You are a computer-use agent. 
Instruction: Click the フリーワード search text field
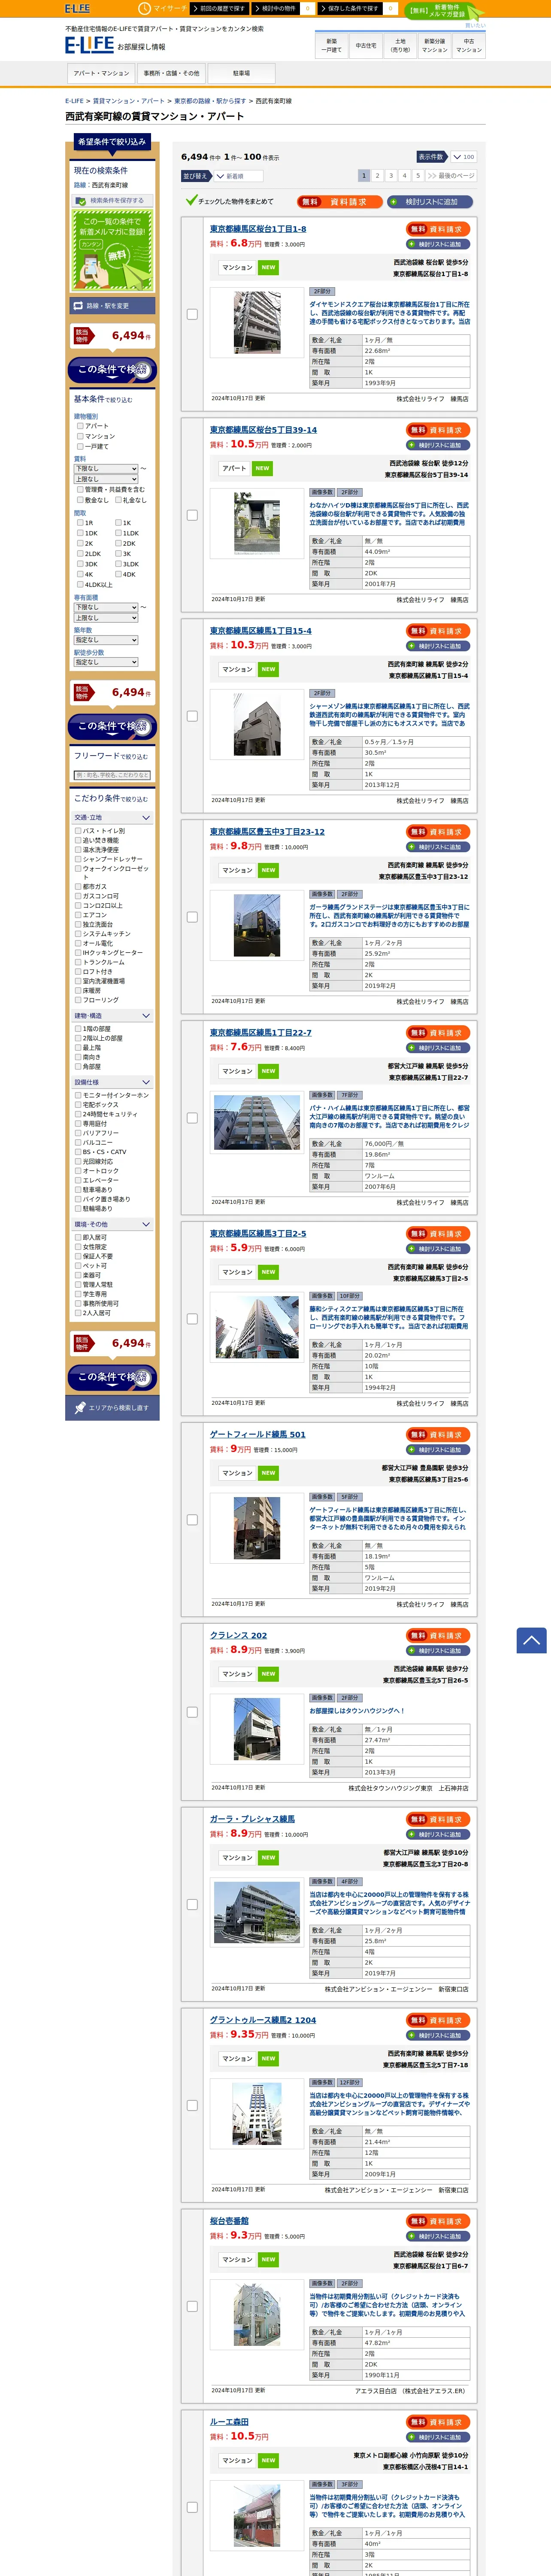[x=112, y=775]
